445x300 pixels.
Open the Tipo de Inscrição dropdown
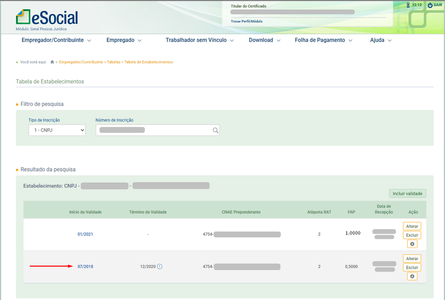click(57, 130)
